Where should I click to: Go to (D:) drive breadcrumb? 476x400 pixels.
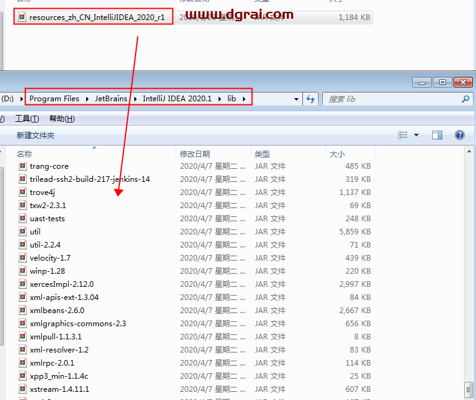tap(7, 99)
